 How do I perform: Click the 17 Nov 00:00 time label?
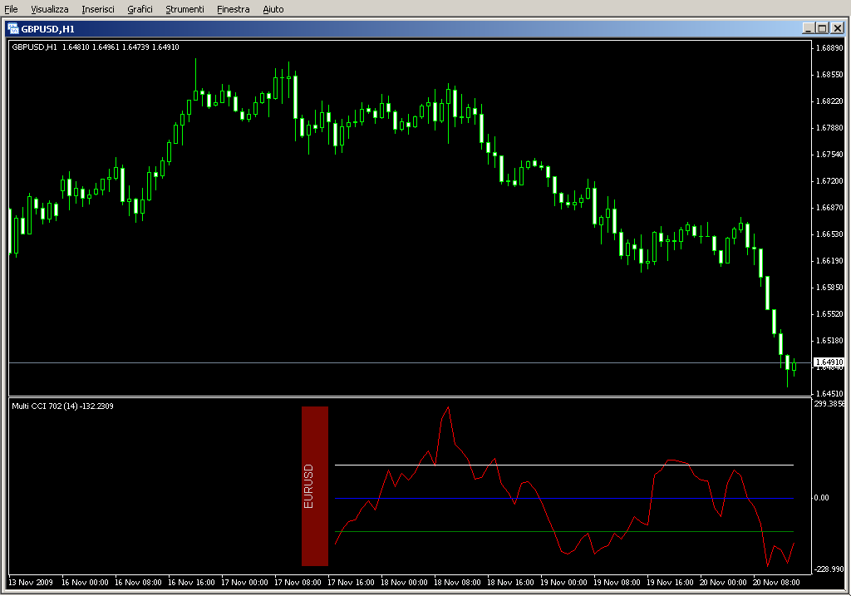(x=244, y=583)
